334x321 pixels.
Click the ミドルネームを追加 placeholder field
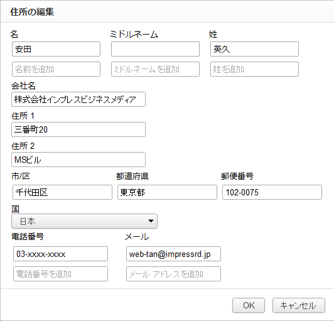tap(155, 69)
